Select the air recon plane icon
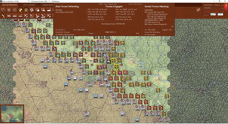 coord(26,16)
